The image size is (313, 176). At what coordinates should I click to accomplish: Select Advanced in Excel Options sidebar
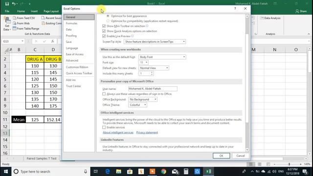coord(72,61)
